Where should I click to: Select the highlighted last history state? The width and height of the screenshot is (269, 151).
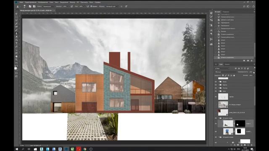click(x=234, y=57)
